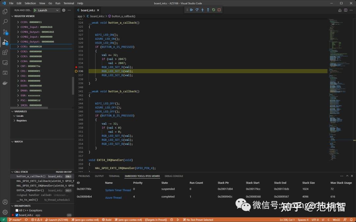This screenshot has width=356, height=222.
Task: Click the master branch in status bar
Action: click(x=15, y=220)
